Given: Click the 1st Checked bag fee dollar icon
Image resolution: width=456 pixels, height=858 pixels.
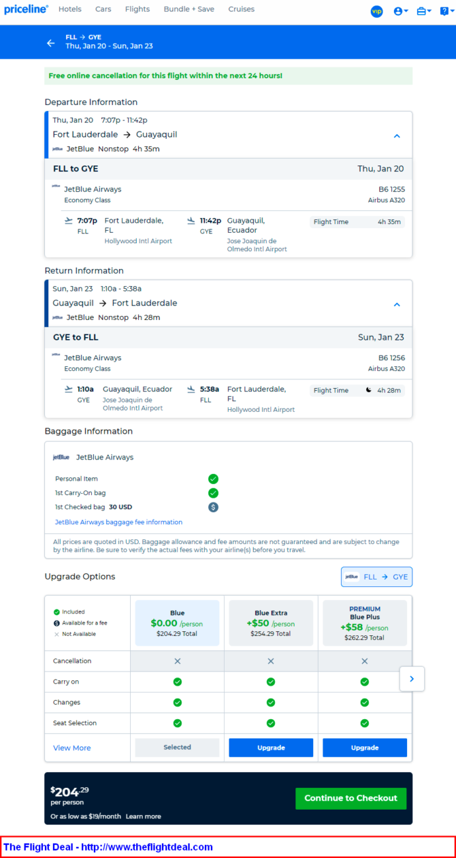Looking at the screenshot, I should pyautogui.click(x=213, y=507).
